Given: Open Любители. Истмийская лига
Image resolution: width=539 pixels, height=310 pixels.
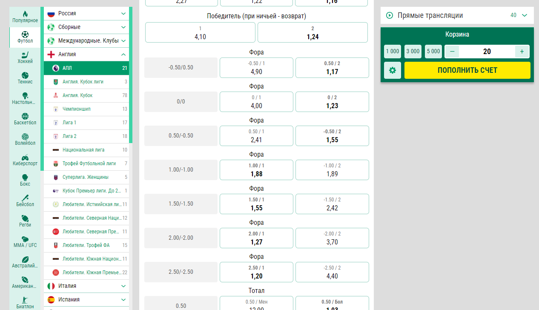Looking at the screenshot, I should pos(86,204).
